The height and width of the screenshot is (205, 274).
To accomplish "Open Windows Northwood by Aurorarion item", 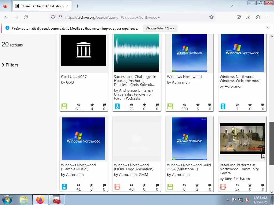I will click(x=184, y=77).
